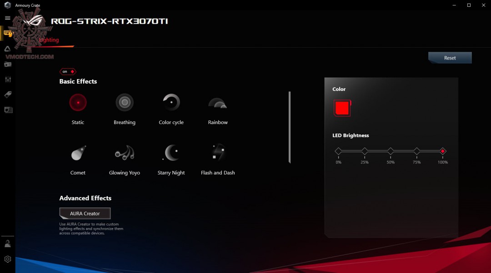Select the Static lighting effect
The height and width of the screenshot is (273, 491).
click(78, 103)
